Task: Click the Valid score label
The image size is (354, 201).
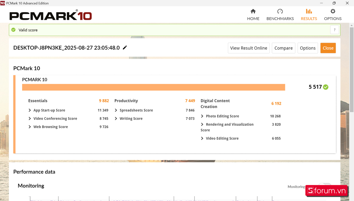Action: click(x=28, y=30)
